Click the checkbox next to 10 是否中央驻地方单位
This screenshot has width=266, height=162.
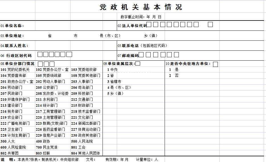click(x=215, y=64)
